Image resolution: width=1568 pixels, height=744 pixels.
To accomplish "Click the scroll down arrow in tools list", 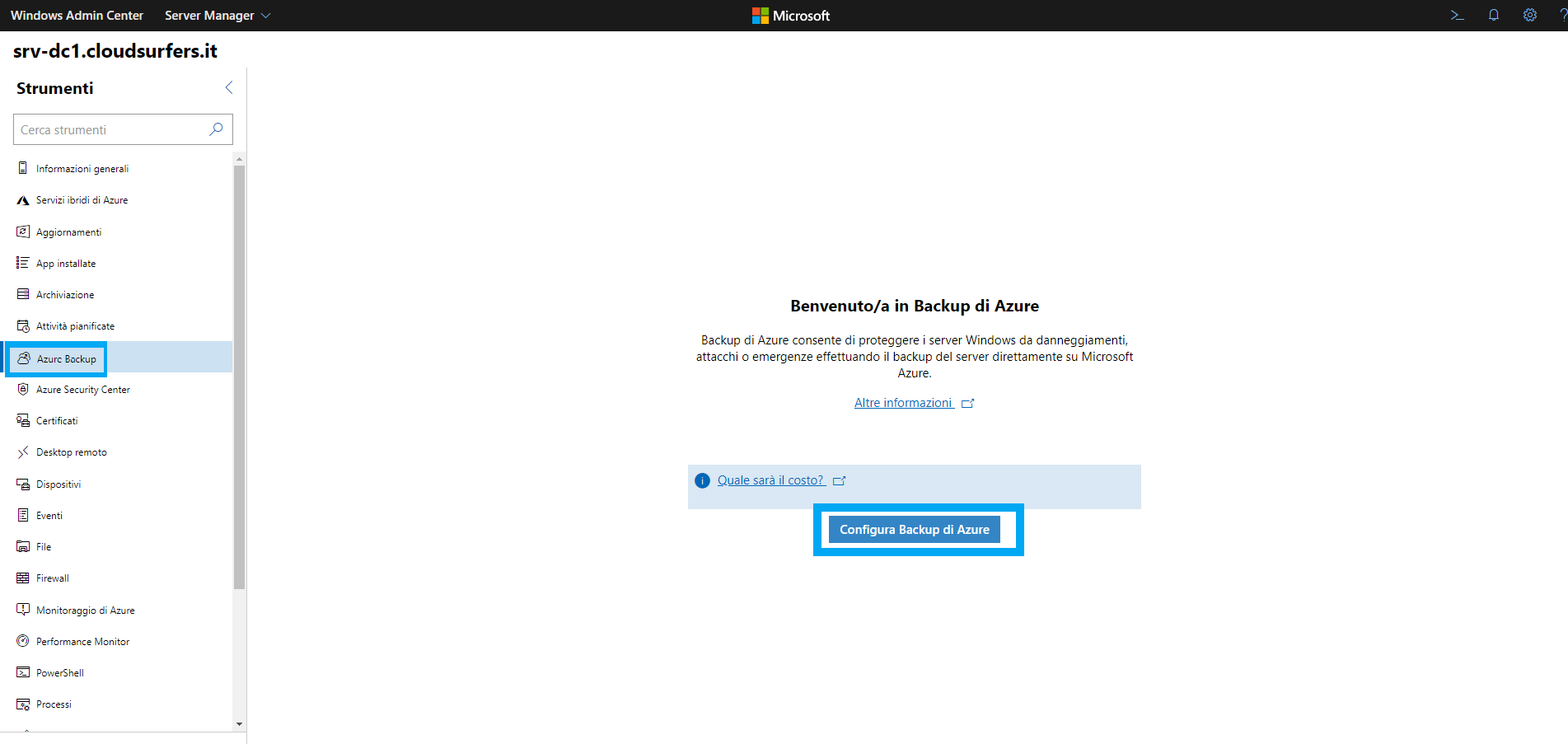I will 240,724.
